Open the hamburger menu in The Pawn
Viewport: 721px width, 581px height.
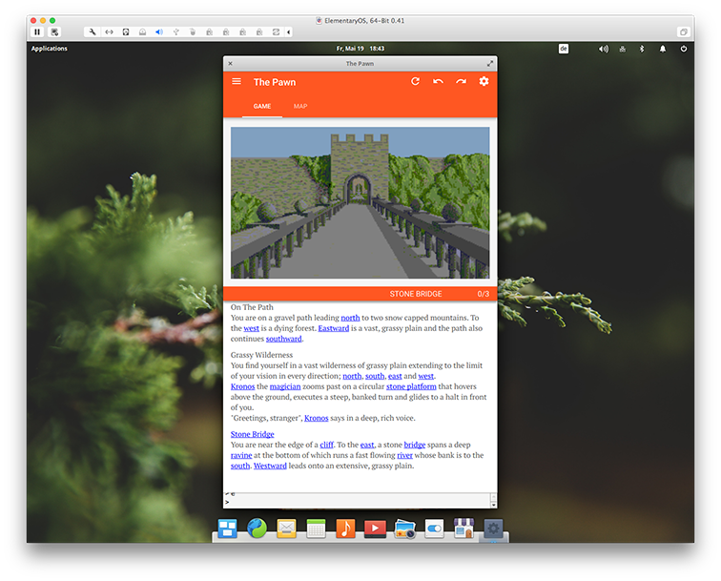(x=237, y=82)
